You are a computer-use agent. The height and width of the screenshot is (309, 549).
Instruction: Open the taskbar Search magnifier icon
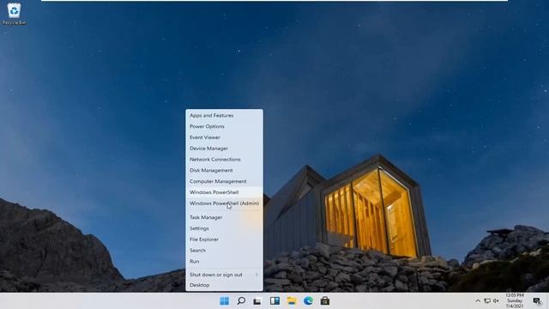(241, 300)
